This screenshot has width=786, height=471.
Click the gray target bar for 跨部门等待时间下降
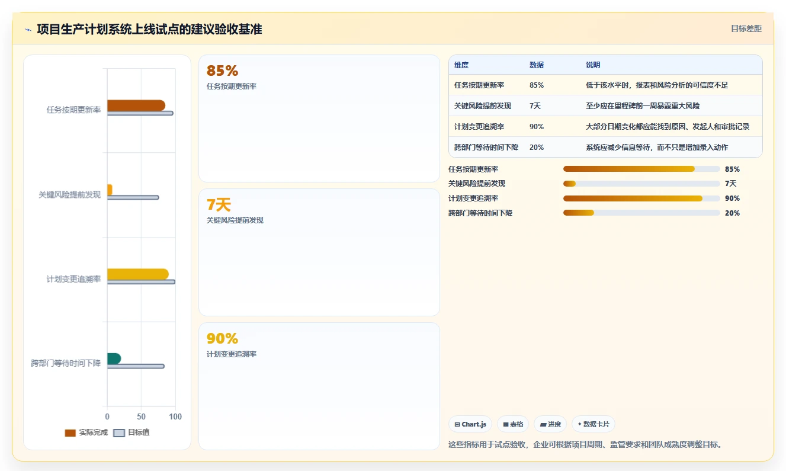tap(136, 366)
